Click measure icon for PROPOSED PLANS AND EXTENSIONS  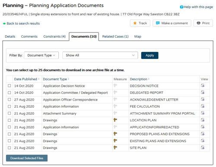point(115,134)
